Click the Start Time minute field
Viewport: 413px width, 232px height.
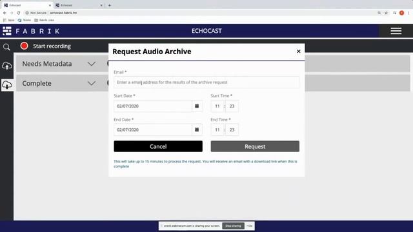click(x=232, y=106)
